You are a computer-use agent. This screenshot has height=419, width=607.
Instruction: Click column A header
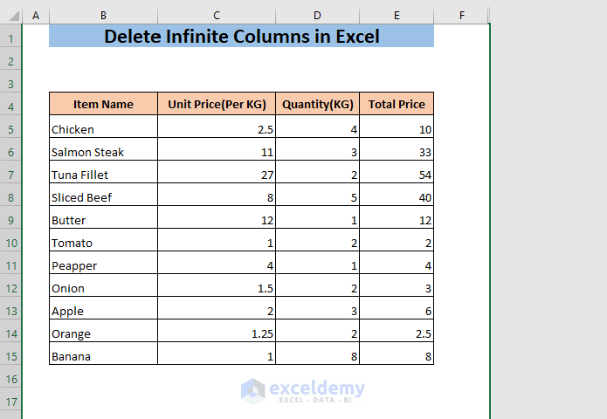36,16
